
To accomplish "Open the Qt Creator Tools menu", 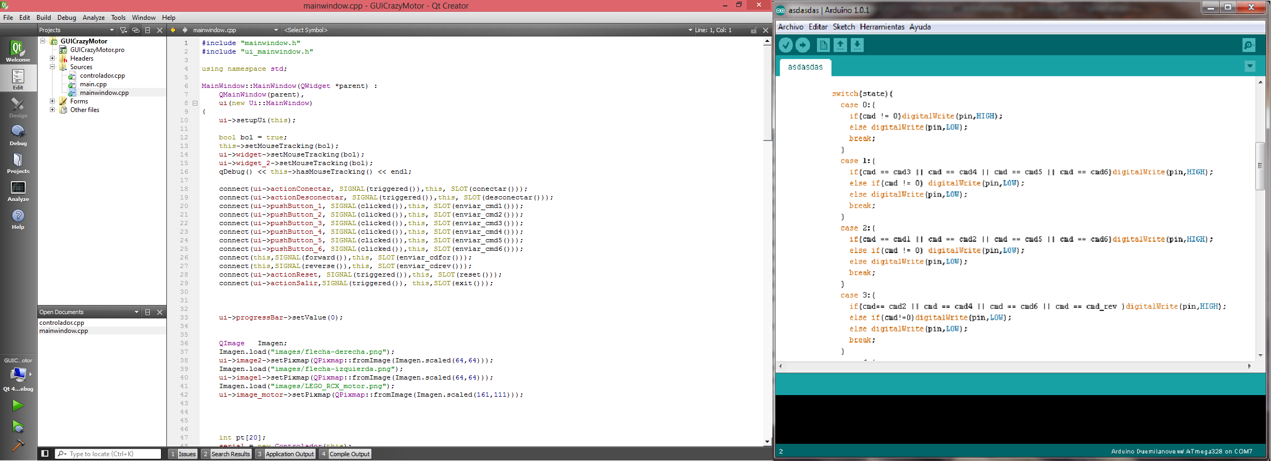I will click(118, 17).
